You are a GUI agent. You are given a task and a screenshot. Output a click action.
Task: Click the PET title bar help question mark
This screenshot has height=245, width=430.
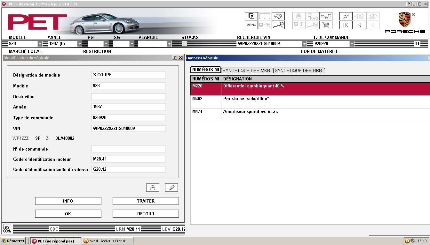pyautogui.click(x=409, y=4)
